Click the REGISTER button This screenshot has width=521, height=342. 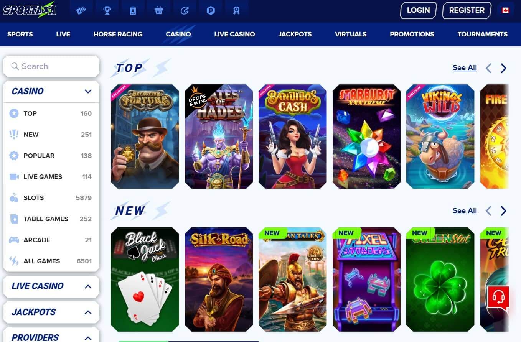[467, 10]
